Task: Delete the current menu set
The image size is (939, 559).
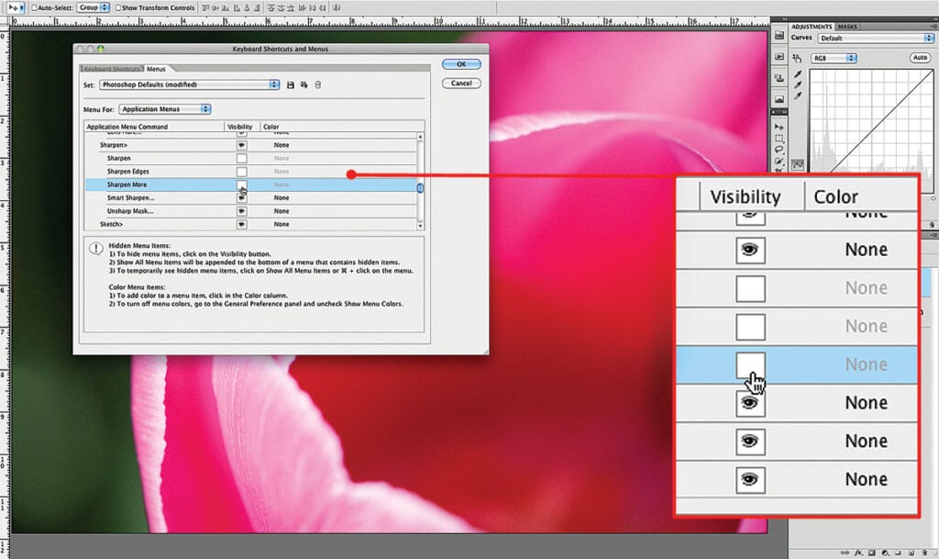Action: (x=318, y=85)
